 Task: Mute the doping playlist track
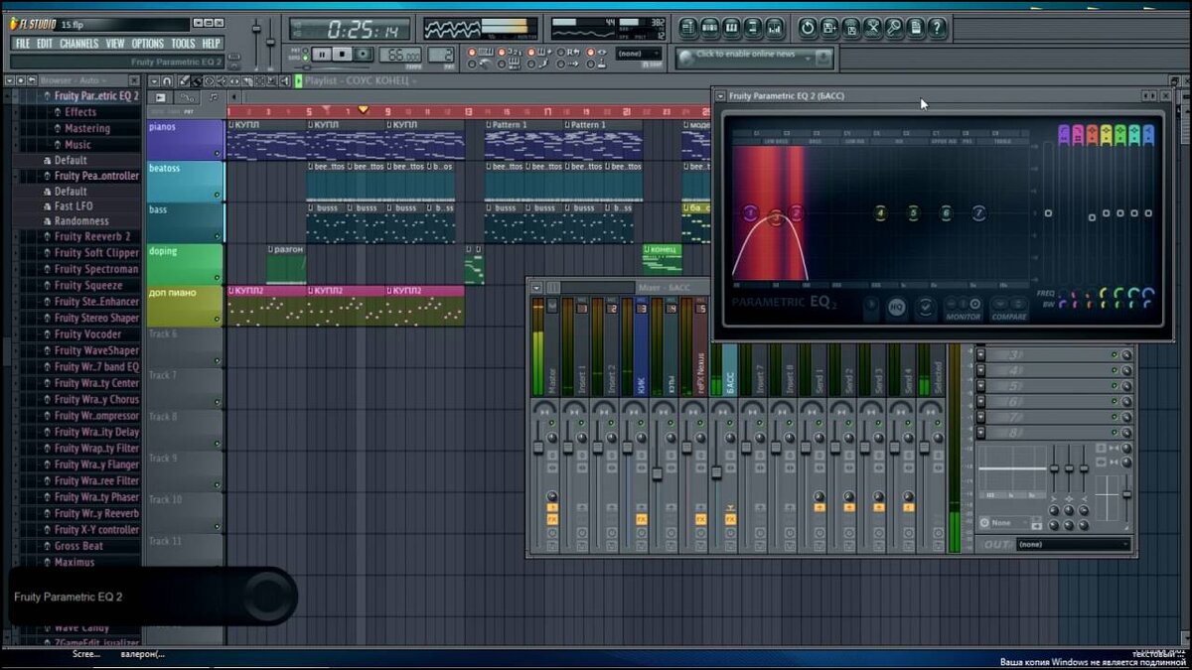pyautogui.click(x=217, y=278)
